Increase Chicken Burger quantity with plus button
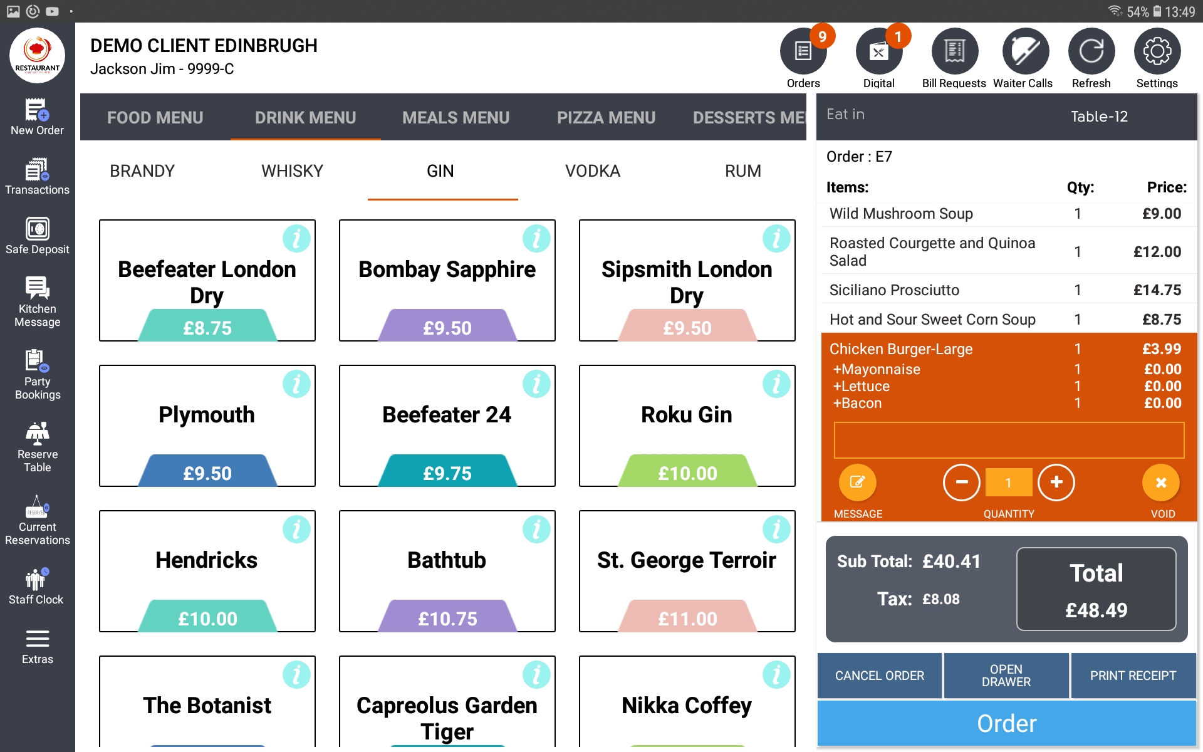Image resolution: width=1203 pixels, height=752 pixels. [x=1056, y=483]
